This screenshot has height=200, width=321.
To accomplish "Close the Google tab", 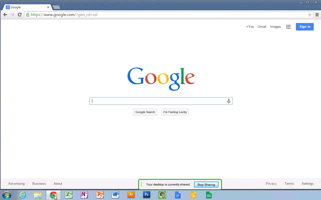I will pyautogui.click(x=48, y=7).
